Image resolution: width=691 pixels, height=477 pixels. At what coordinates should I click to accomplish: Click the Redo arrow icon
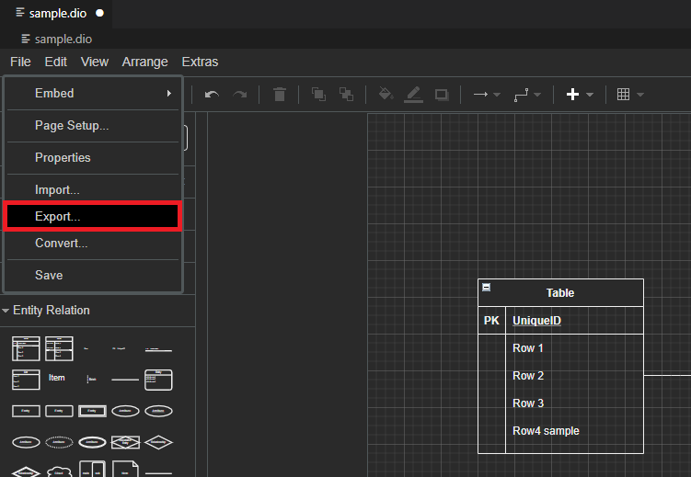pos(240,95)
